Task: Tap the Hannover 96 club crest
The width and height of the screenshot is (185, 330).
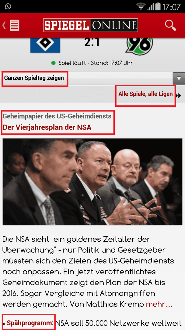Action: (139, 45)
